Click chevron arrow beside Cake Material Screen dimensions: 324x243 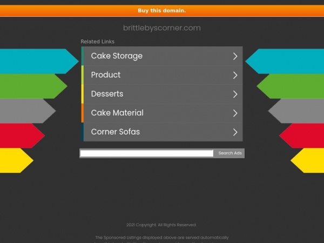click(x=235, y=113)
